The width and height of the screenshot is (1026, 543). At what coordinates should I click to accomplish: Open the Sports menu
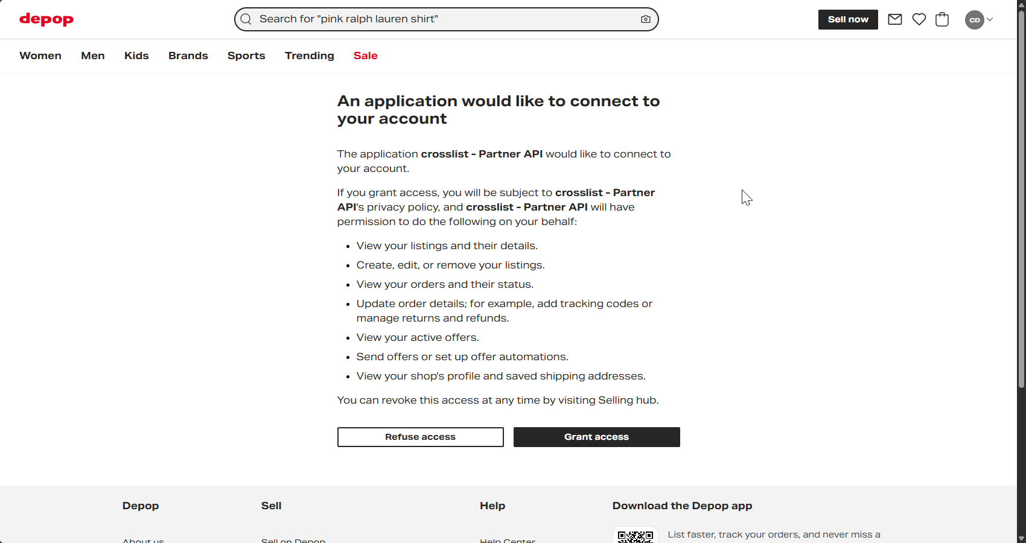pos(246,56)
